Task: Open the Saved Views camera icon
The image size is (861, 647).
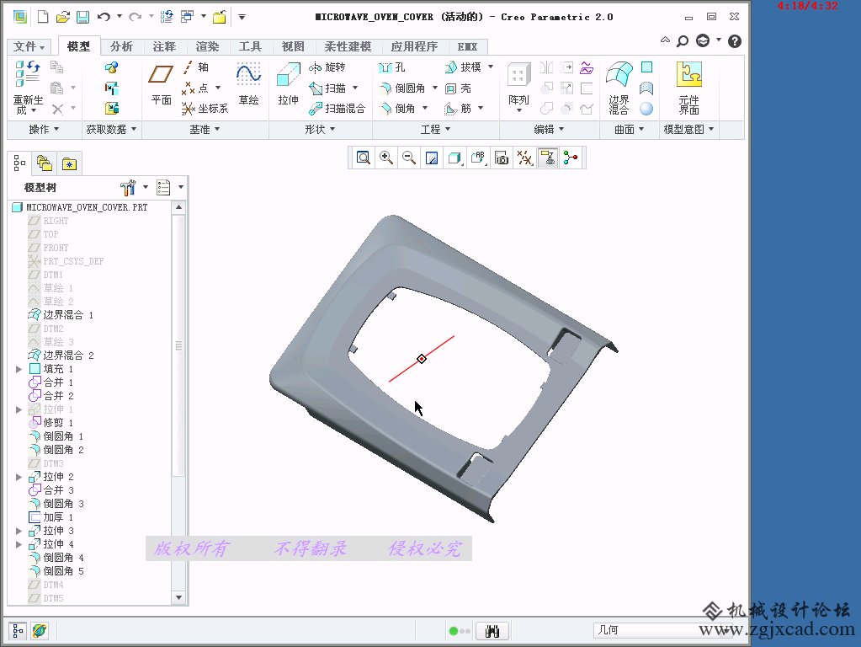Action: click(502, 158)
